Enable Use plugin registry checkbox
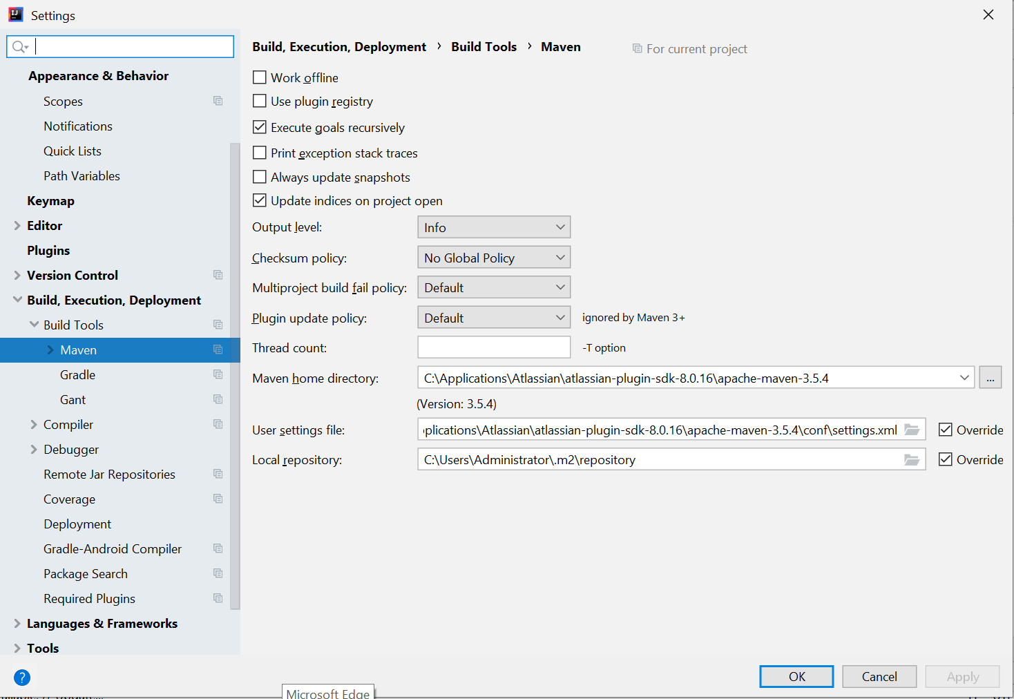The width and height of the screenshot is (1014, 699). 260,101
